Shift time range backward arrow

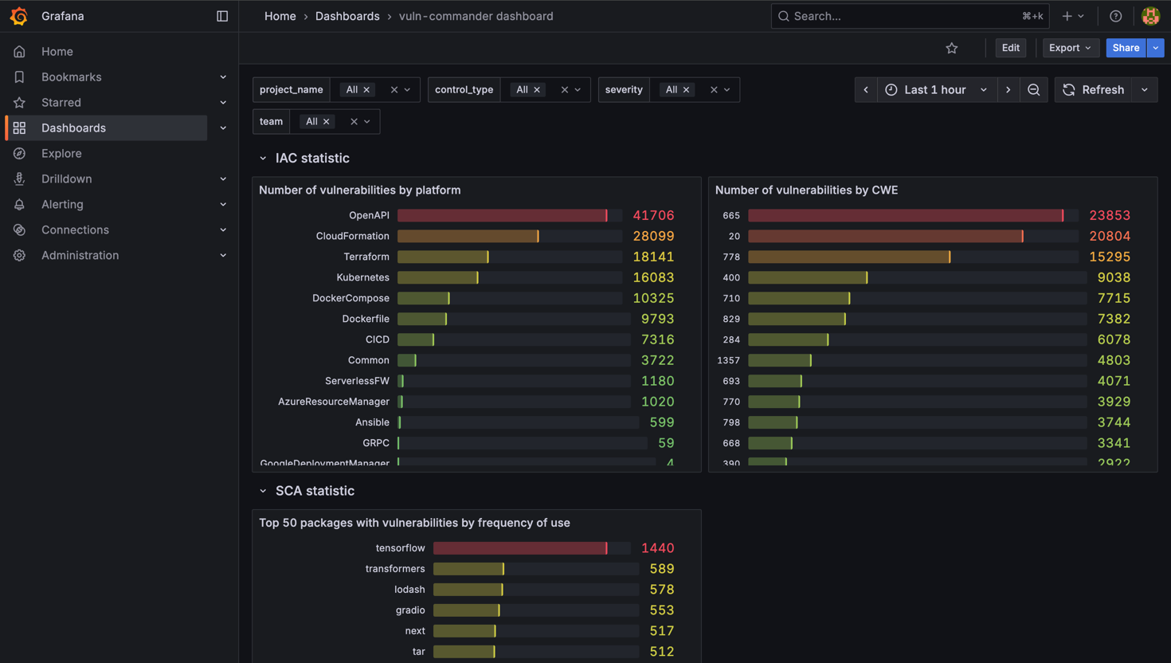coord(866,90)
